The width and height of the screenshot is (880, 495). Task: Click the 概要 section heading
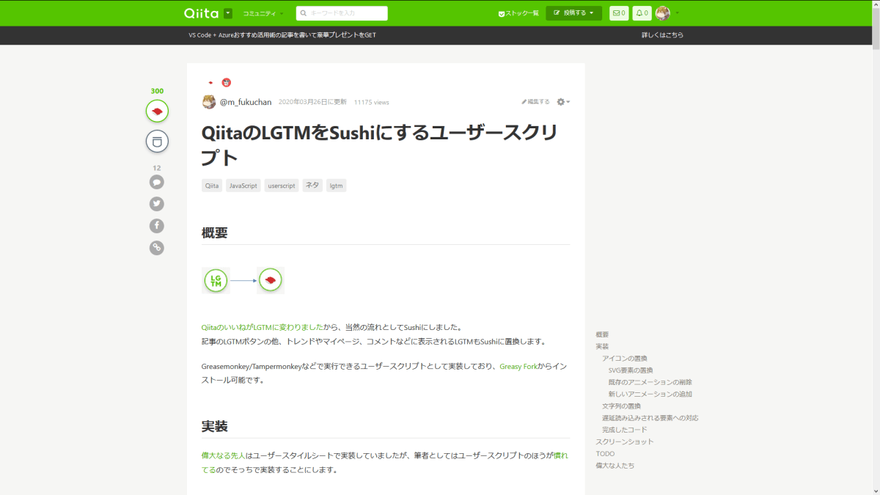click(x=215, y=233)
